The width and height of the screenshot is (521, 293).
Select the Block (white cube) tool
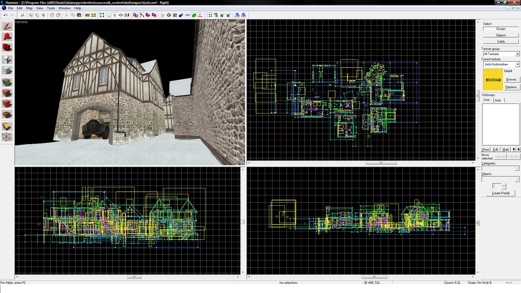[7, 71]
